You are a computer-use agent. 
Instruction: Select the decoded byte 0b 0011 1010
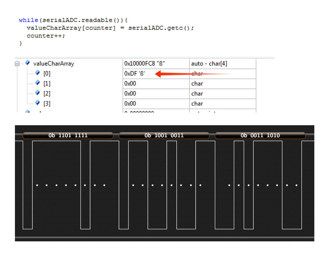[260, 136]
